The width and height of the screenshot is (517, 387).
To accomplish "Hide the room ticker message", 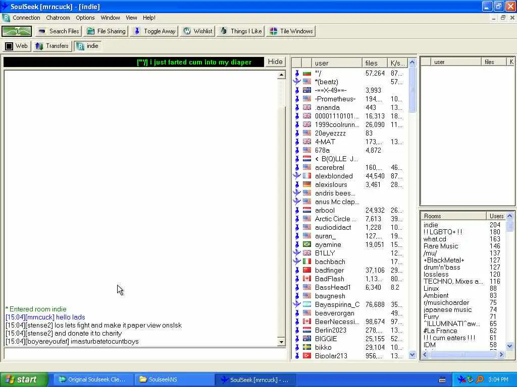I will 275,62.
